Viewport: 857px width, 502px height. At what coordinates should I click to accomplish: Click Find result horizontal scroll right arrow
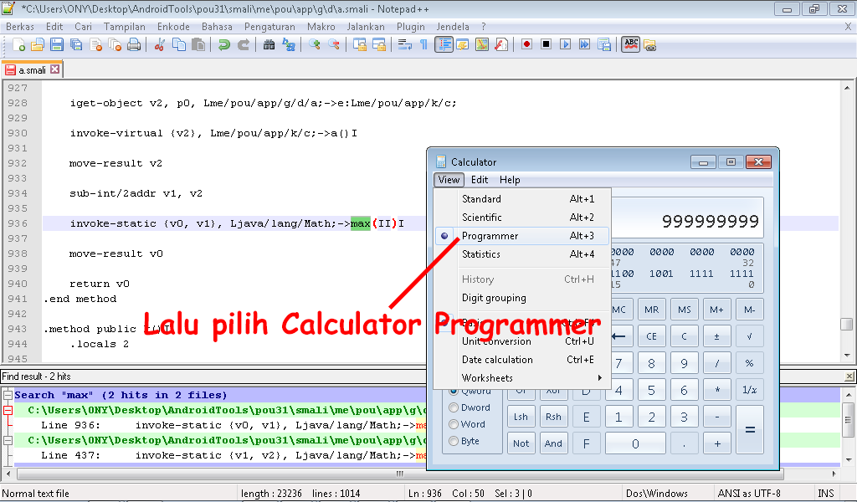click(834, 474)
